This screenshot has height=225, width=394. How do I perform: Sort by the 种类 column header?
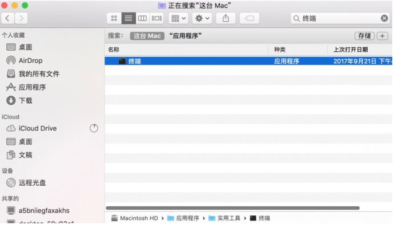point(297,50)
